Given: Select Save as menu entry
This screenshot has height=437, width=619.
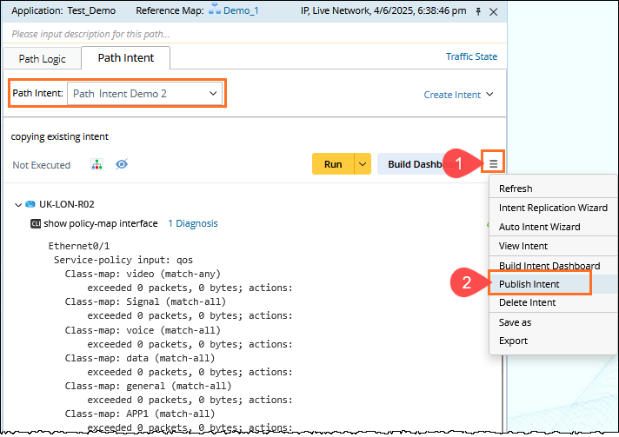Looking at the screenshot, I should [515, 322].
